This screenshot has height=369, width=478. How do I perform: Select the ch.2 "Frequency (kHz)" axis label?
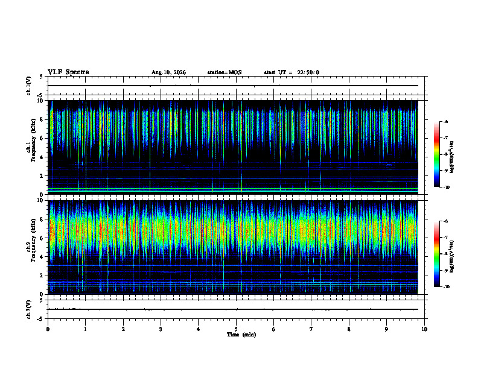[x=33, y=240]
